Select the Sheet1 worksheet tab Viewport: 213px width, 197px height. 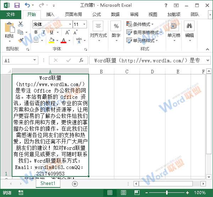pos(48,183)
